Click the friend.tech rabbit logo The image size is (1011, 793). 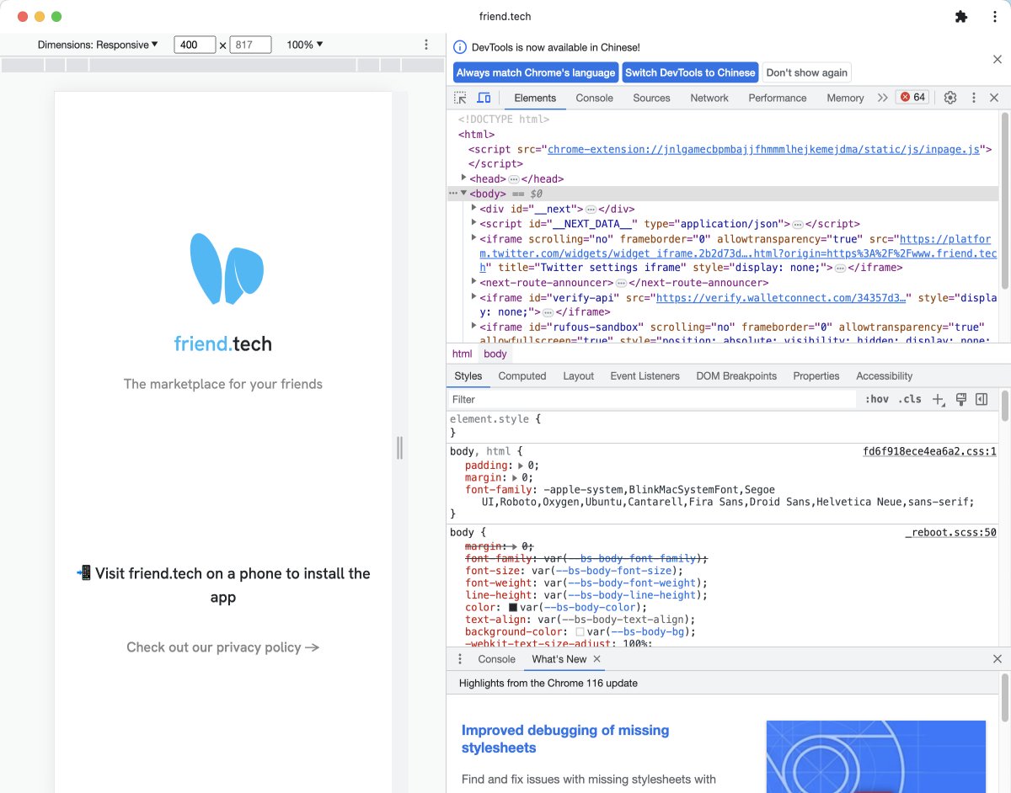[x=227, y=269]
